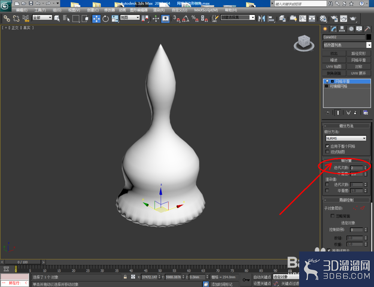Screen dimensions: 374x287
Task: Toggle Pin Stack icon
Action: 328,112
